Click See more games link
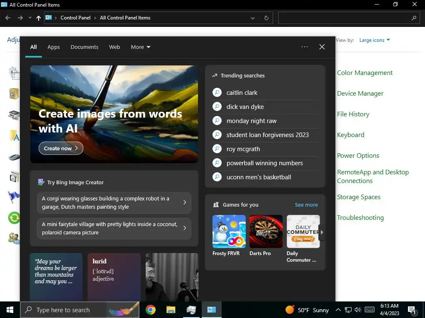The image size is (425, 318). coord(306,205)
